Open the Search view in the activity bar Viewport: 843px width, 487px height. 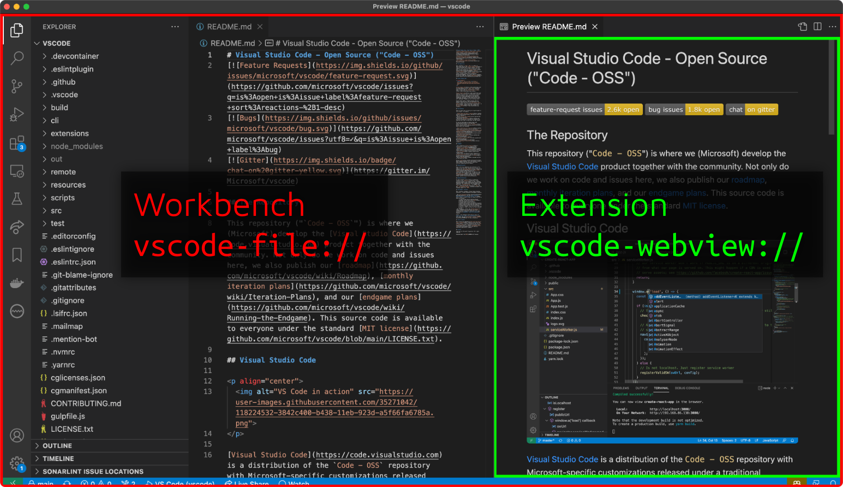(17, 58)
